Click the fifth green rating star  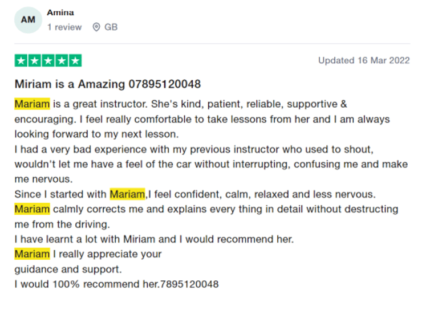point(75,60)
